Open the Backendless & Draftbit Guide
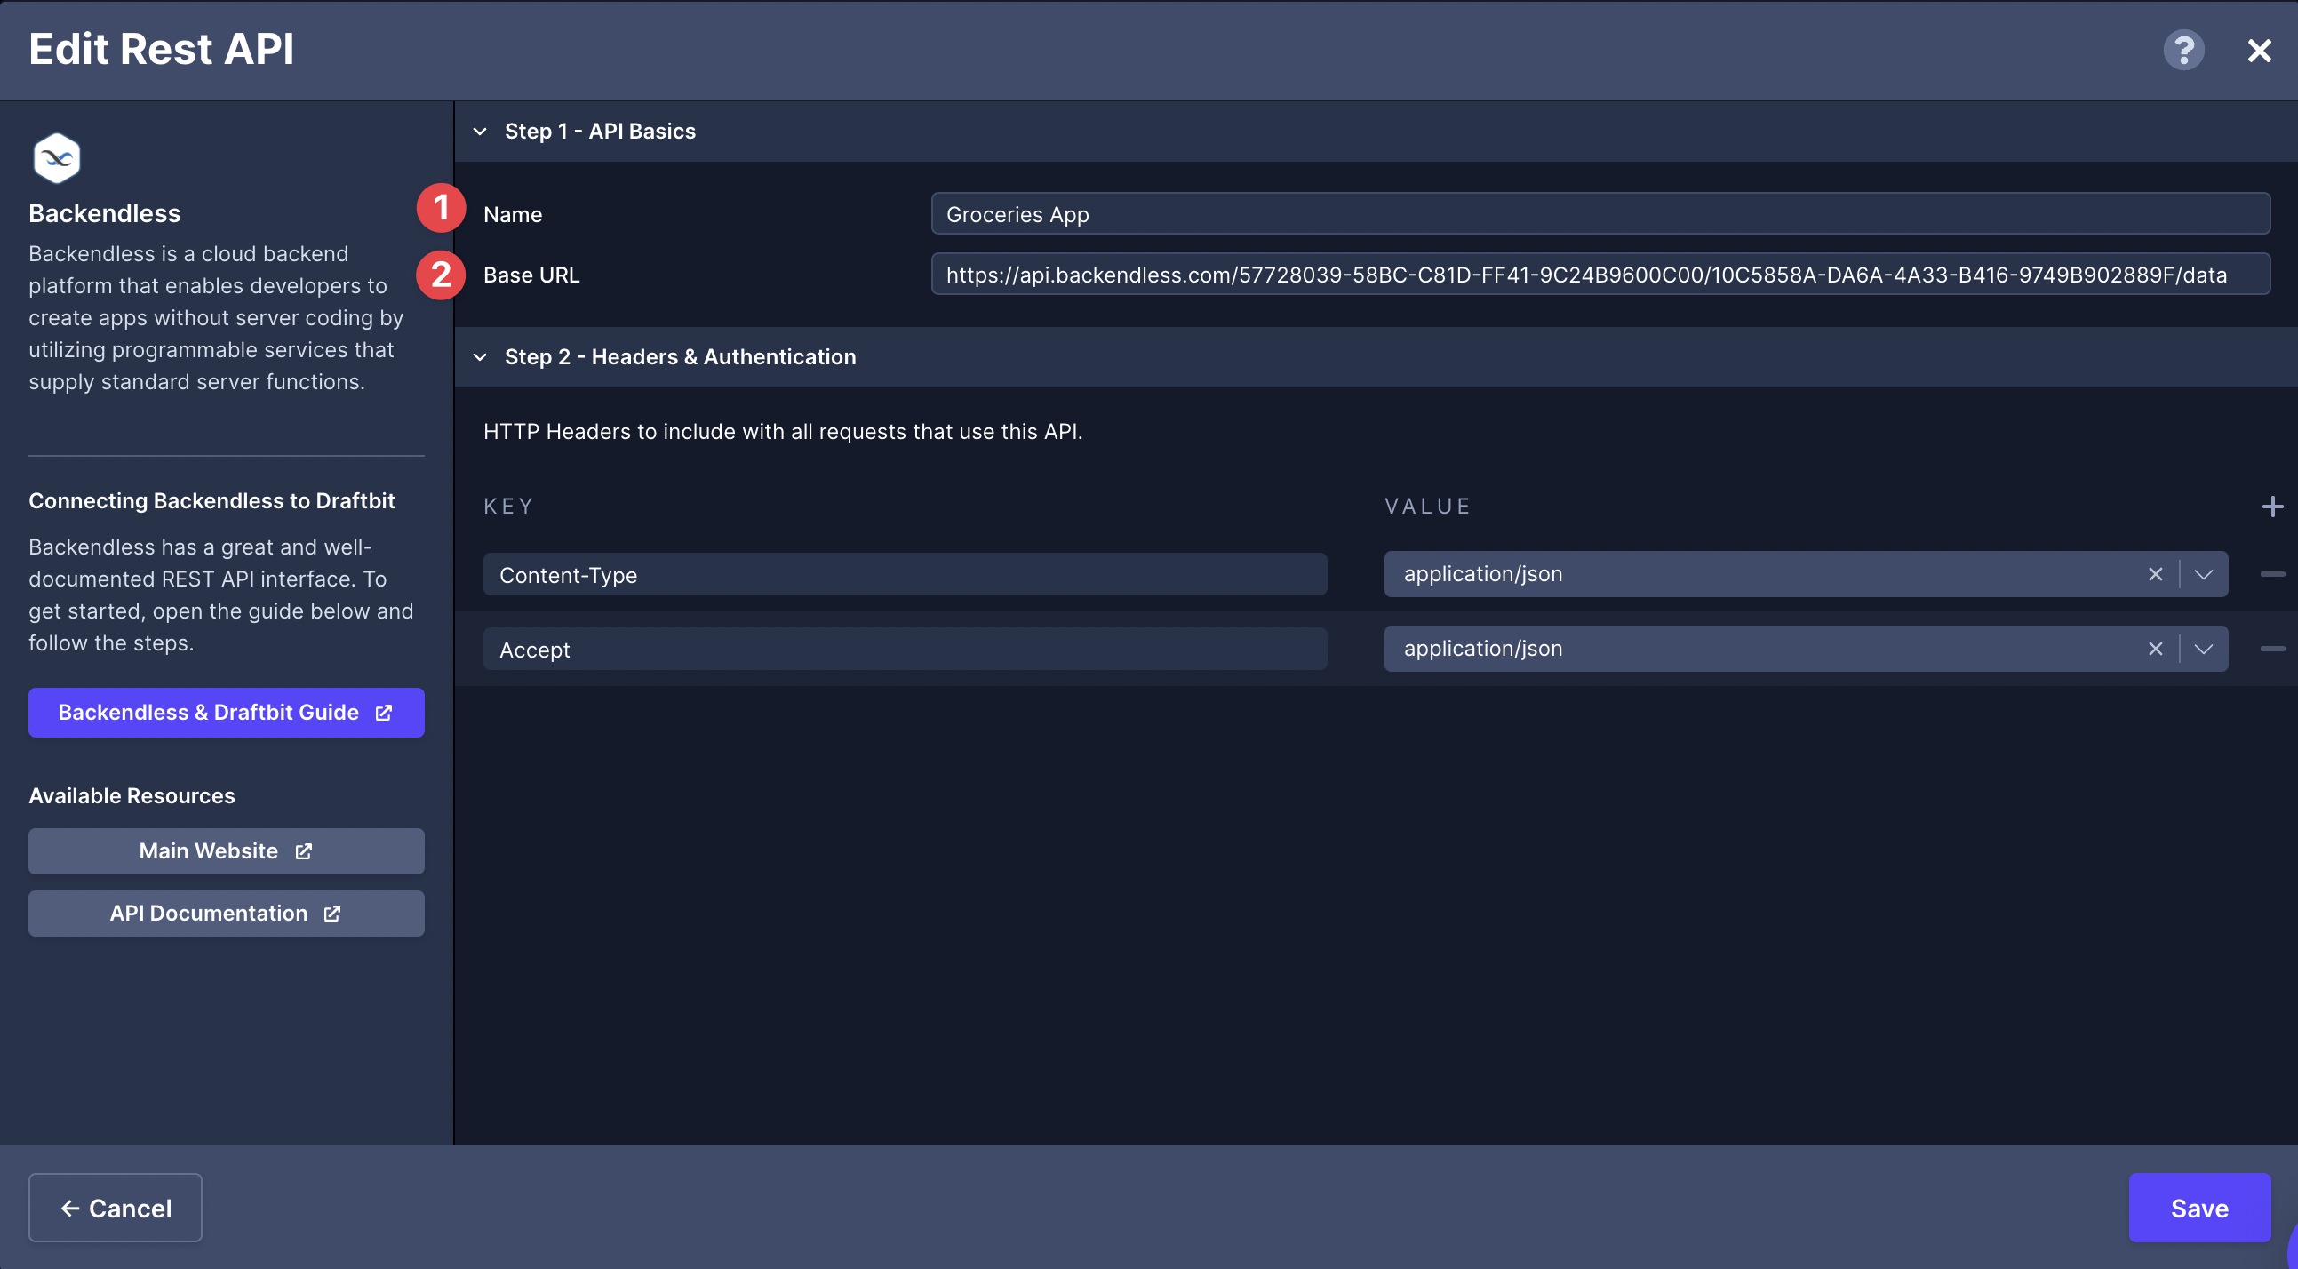The width and height of the screenshot is (2298, 1269). click(x=226, y=713)
